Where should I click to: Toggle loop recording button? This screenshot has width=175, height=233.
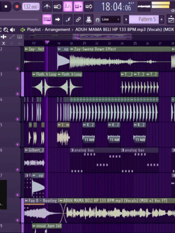[89, 6]
